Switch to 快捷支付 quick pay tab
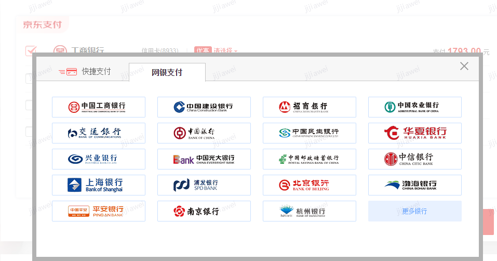497x261 pixels. pos(85,72)
